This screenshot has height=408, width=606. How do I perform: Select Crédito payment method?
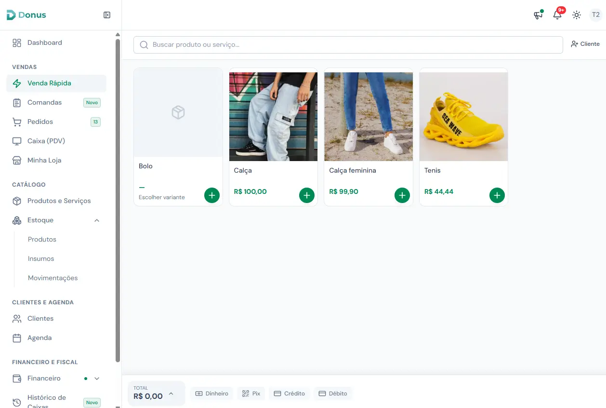290,394
